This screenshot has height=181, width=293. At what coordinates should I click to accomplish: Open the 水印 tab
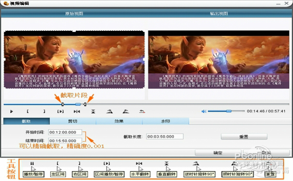pyautogui.click(x=166, y=121)
